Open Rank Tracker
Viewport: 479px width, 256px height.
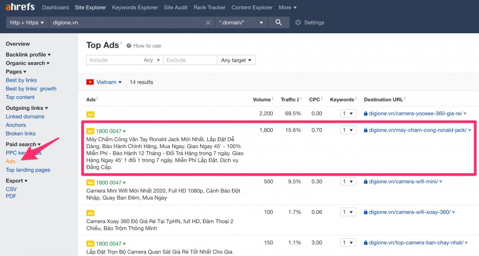[210, 7]
